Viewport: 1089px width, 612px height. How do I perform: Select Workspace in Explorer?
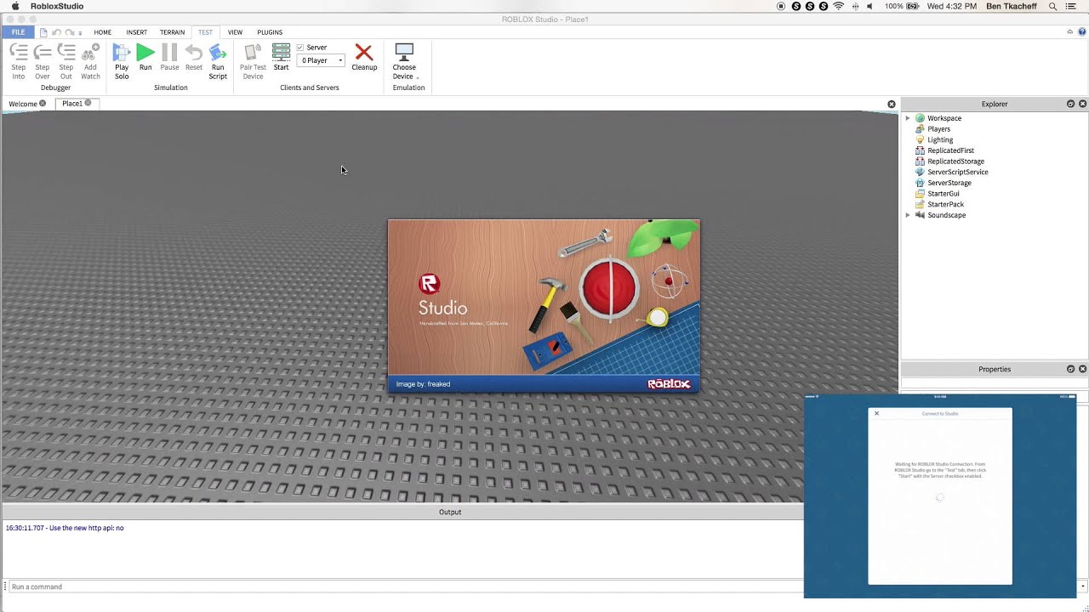[x=944, y=118]
